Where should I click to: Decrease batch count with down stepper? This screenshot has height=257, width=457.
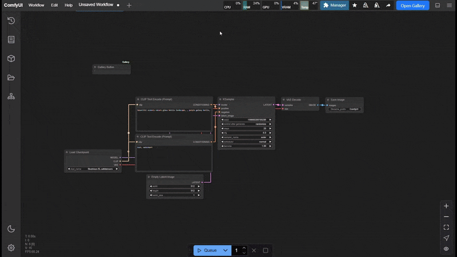click(x=244, y=252)
